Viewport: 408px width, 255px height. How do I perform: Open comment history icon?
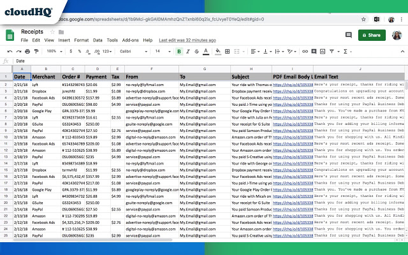tap(349, 35)
